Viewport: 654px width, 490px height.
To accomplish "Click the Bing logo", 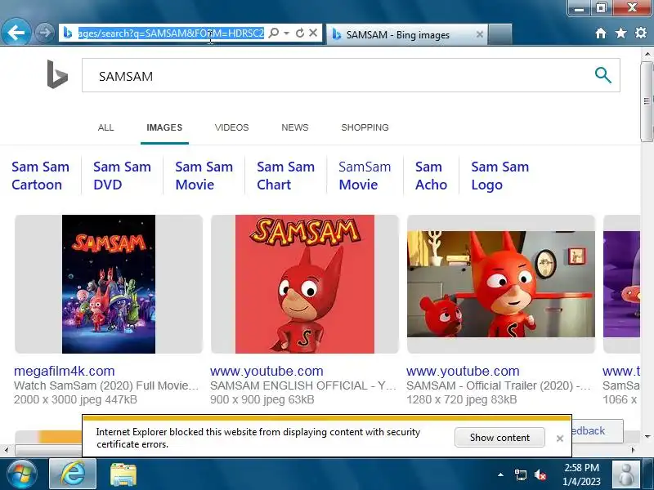I will coord(57,74).
